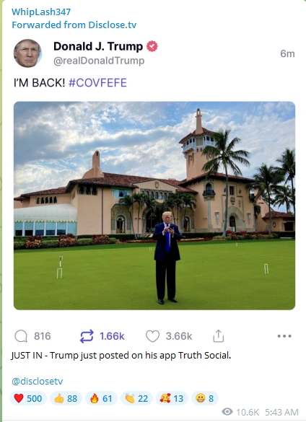Click Donald J. Trump profile avatar
The height and width of the screenshot is (422, 306).
tap(27, 53)
